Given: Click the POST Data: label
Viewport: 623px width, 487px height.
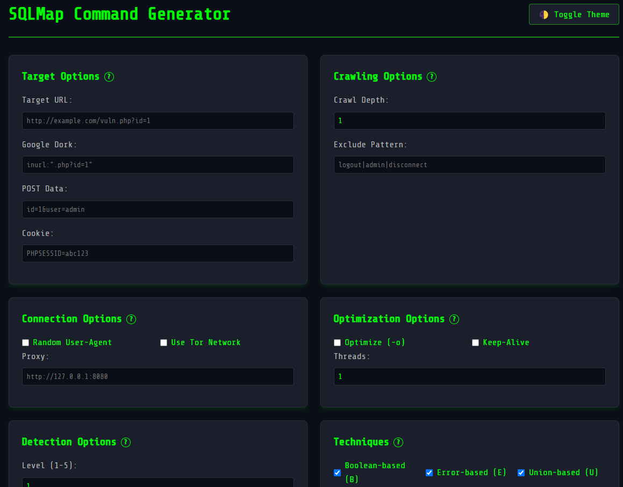Looking at the screenshot, I should click(x=45, y=189).
